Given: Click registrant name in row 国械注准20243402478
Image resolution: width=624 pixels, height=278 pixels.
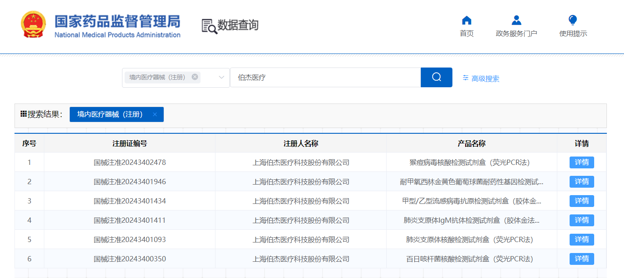Looking at the screenshot, I should tap(301, 162).
